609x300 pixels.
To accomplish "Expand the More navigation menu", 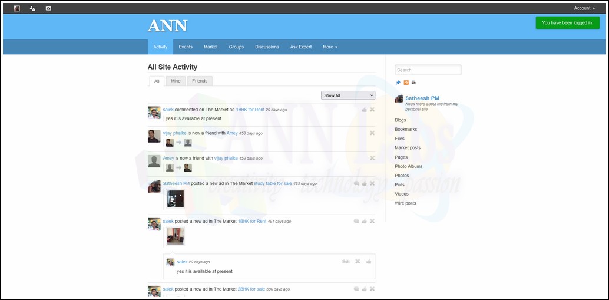I will tap(330, 47).
